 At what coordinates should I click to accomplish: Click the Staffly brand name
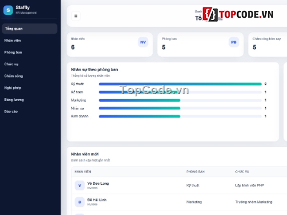click(x=22, y=7)
